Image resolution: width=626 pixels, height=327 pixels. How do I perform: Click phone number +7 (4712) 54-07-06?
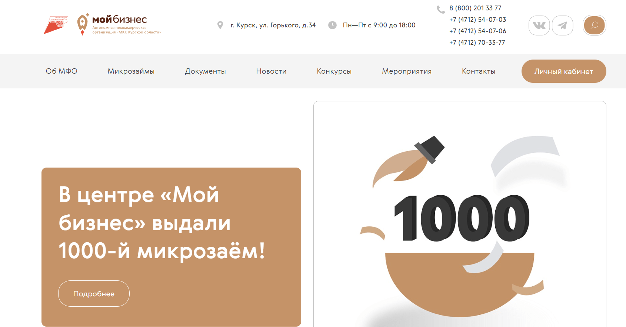pos(477,31)
